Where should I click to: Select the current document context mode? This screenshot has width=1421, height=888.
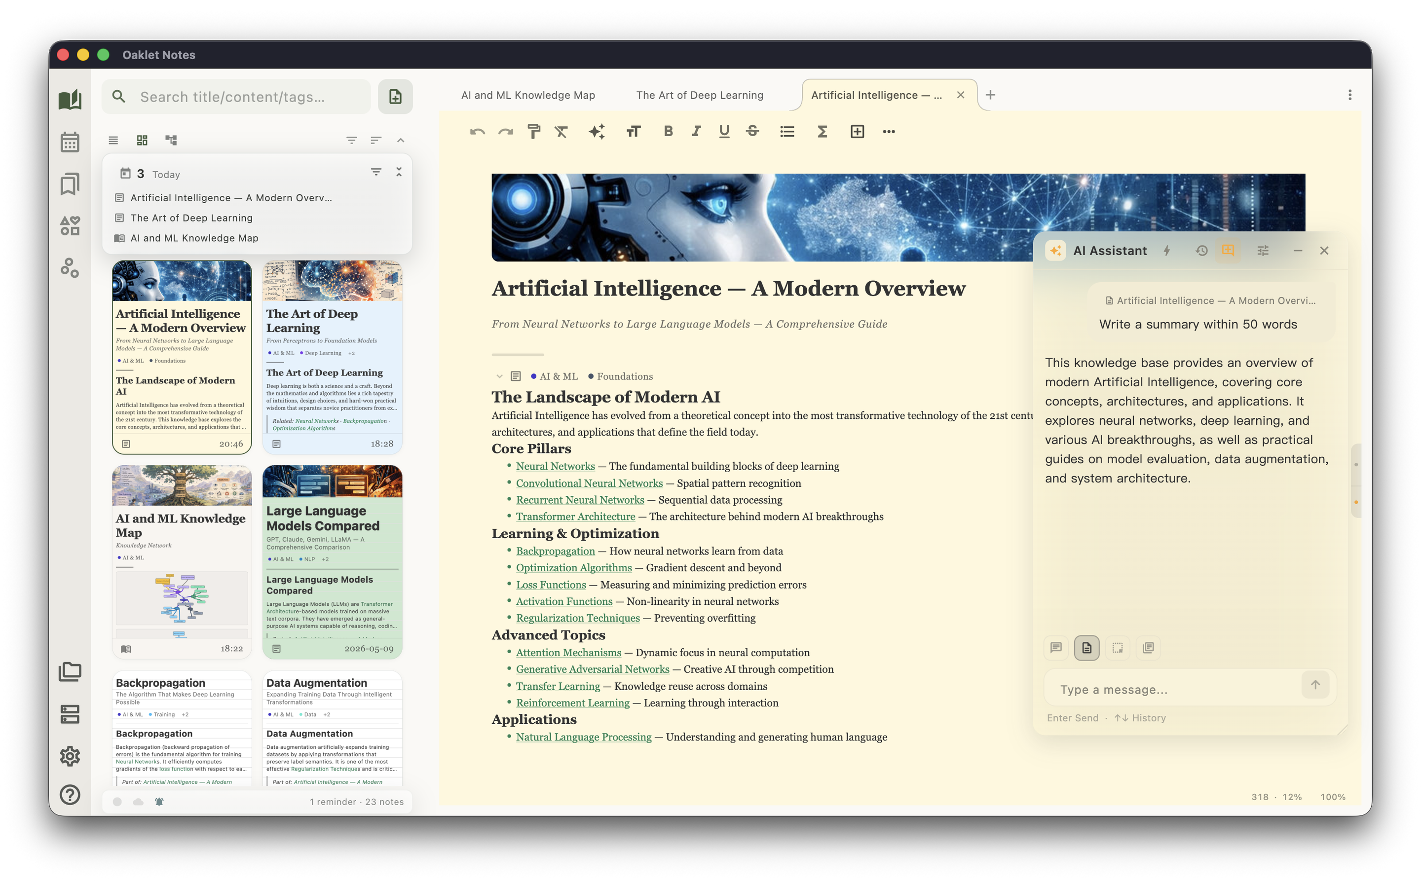coord(1086,647)
